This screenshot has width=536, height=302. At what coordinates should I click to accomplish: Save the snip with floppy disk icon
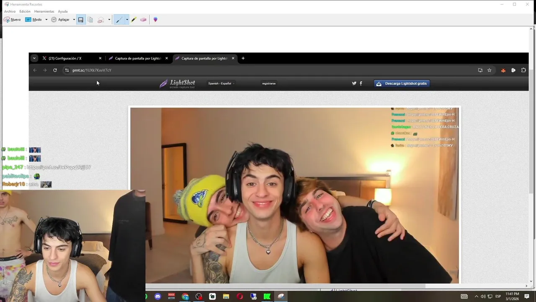[x=81, y=20]
